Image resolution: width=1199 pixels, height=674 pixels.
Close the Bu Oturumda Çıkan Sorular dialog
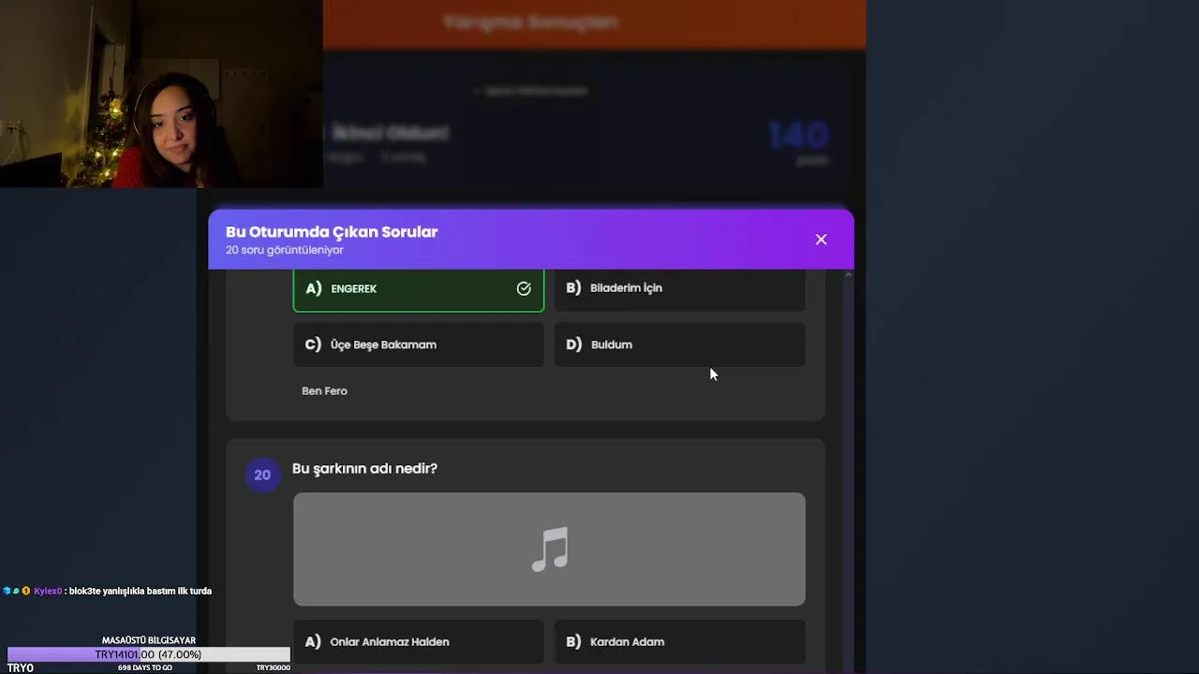[821, 240]
